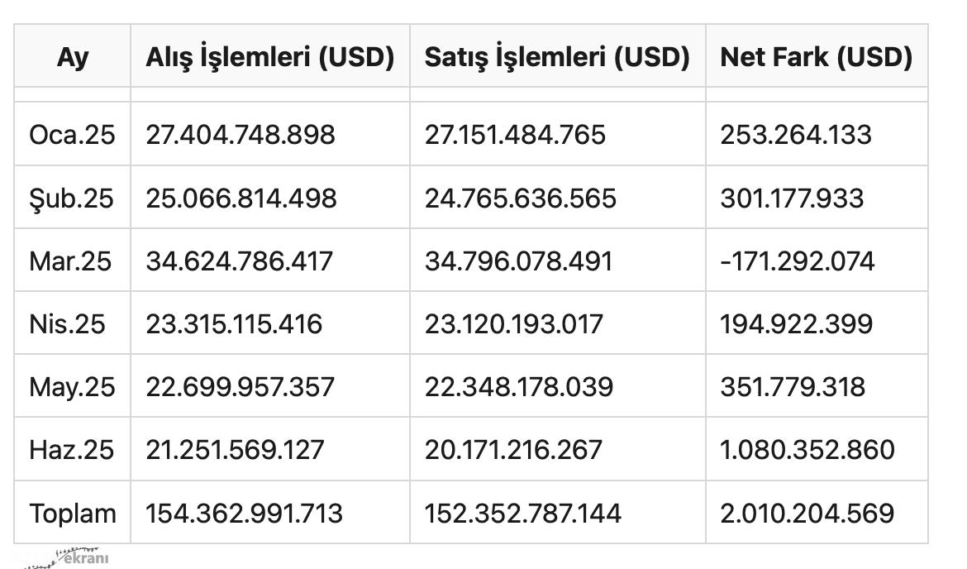Click the May.25 month cell
This screenshot has width=967, height=569.
[72, 388]
